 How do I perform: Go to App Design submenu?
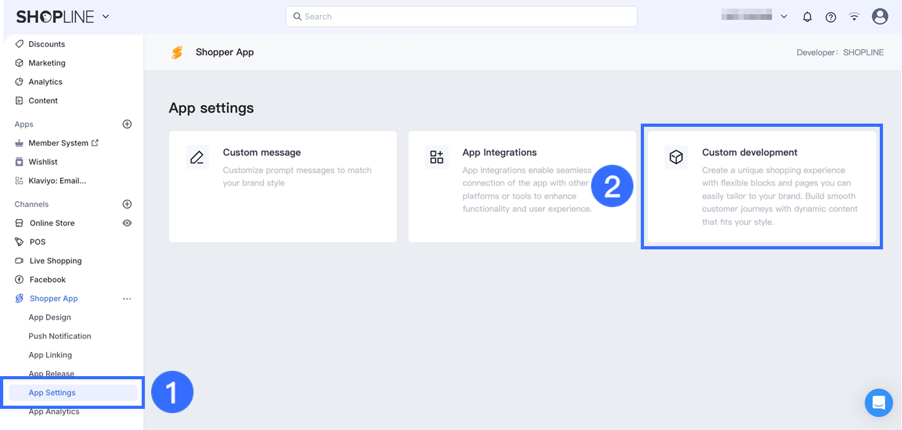click(50, 317)
